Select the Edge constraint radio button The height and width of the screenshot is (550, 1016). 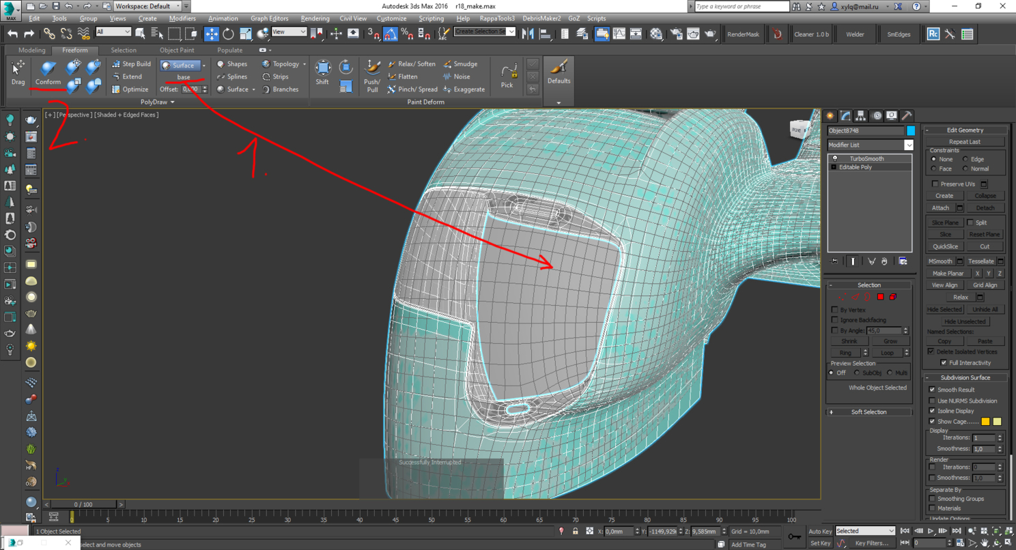965,159
